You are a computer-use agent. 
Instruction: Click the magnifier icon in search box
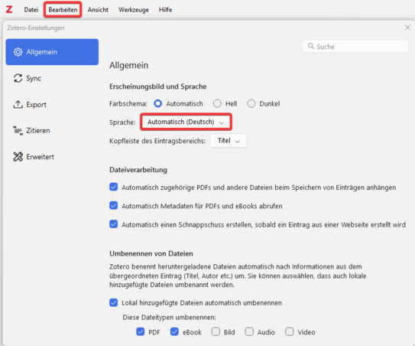pos(311,46)
